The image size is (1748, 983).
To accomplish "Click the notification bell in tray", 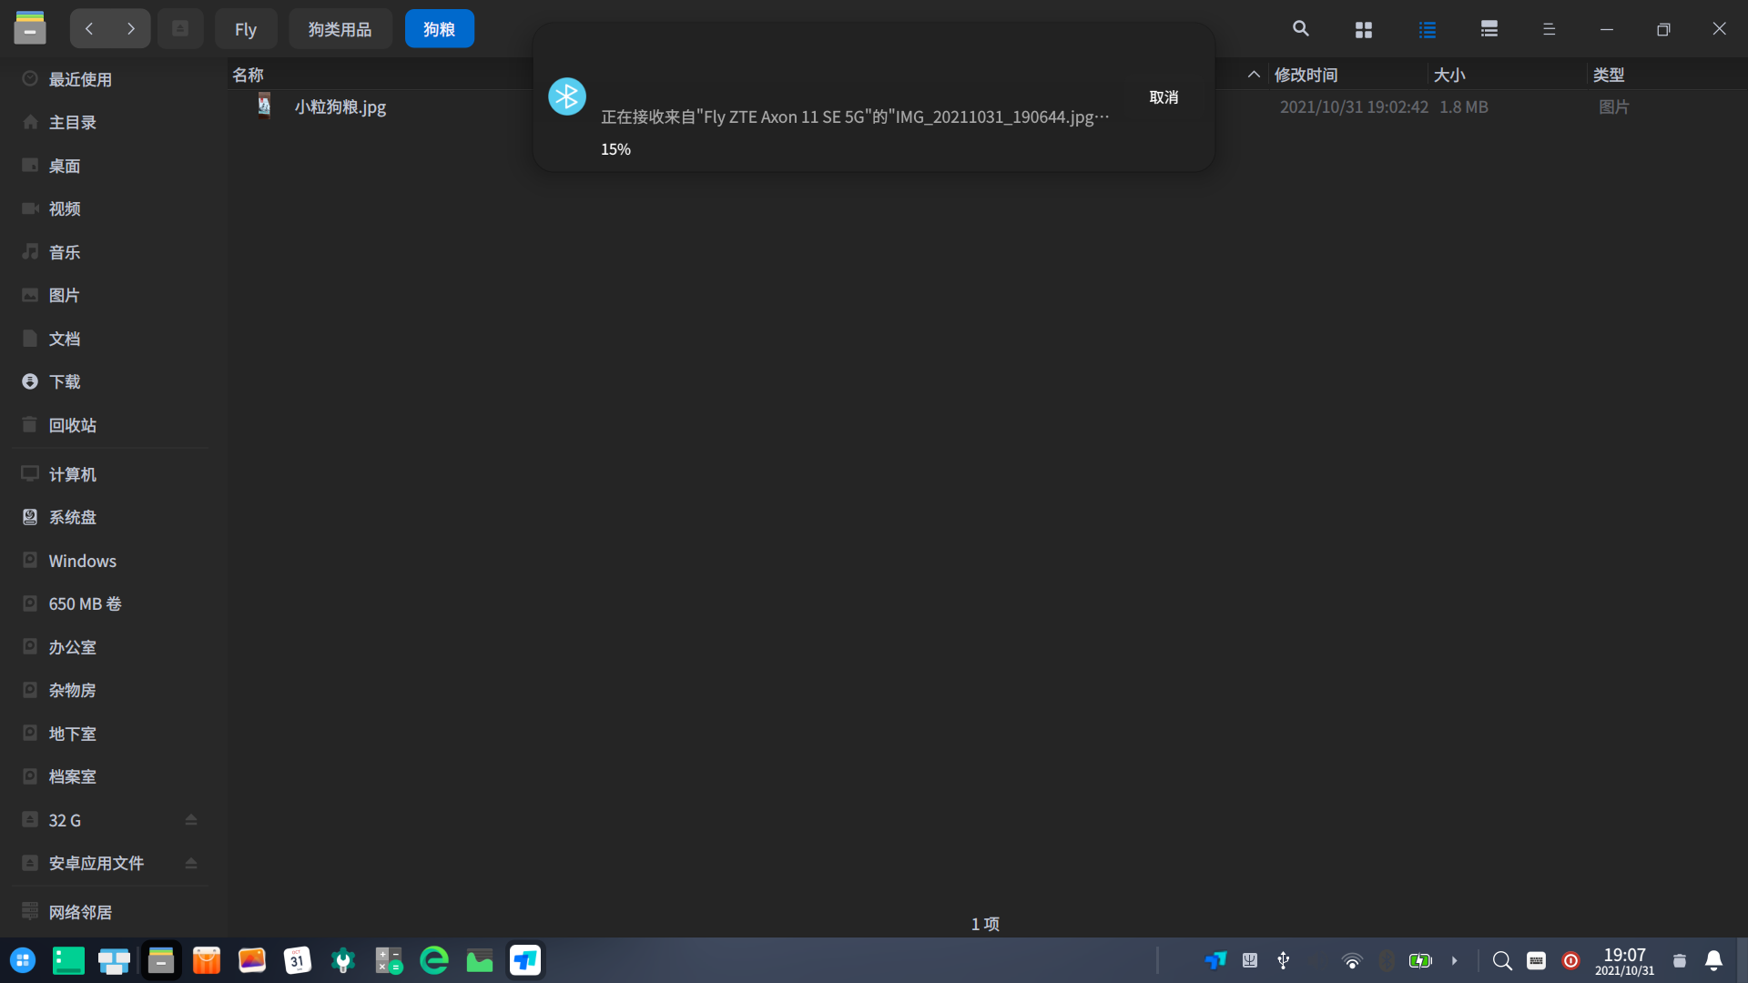I will (1713, 960).
